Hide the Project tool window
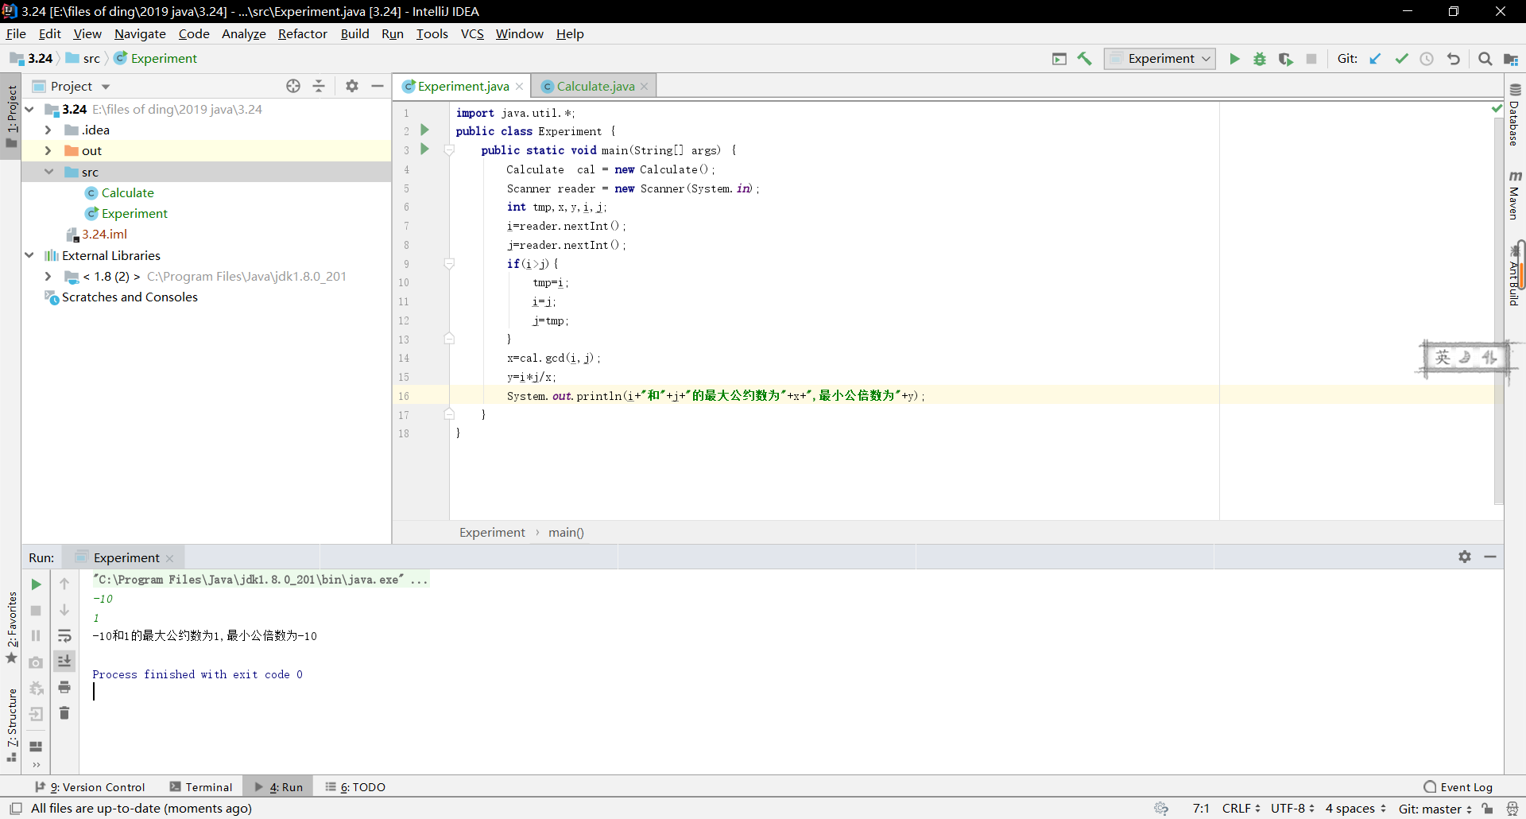The width and height of the screenshot is (1526, 819). 378,86
